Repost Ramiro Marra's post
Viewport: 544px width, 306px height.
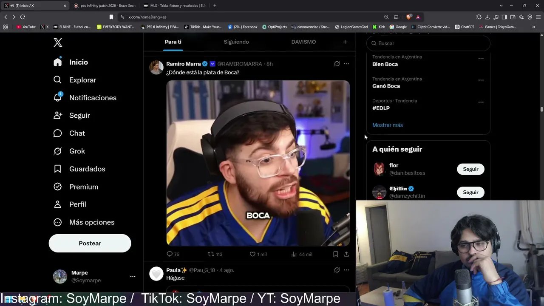coord(215,254)
